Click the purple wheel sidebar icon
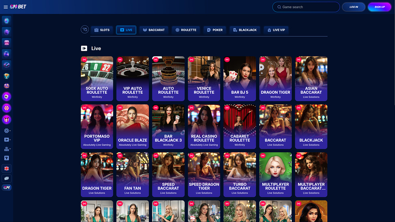This screenshot has width=395, height=222. pos(7,108)
